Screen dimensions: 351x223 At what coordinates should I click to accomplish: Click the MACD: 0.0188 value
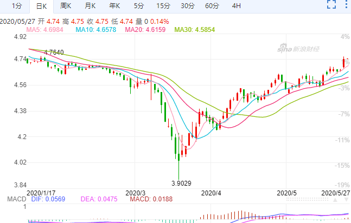(x=151, y=199)
